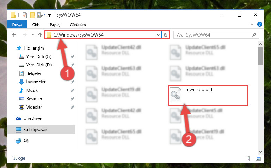Switch to details view layout icon
Image resolution: width=271 pixels, height=168 pixels.
(x=251, y=159)
